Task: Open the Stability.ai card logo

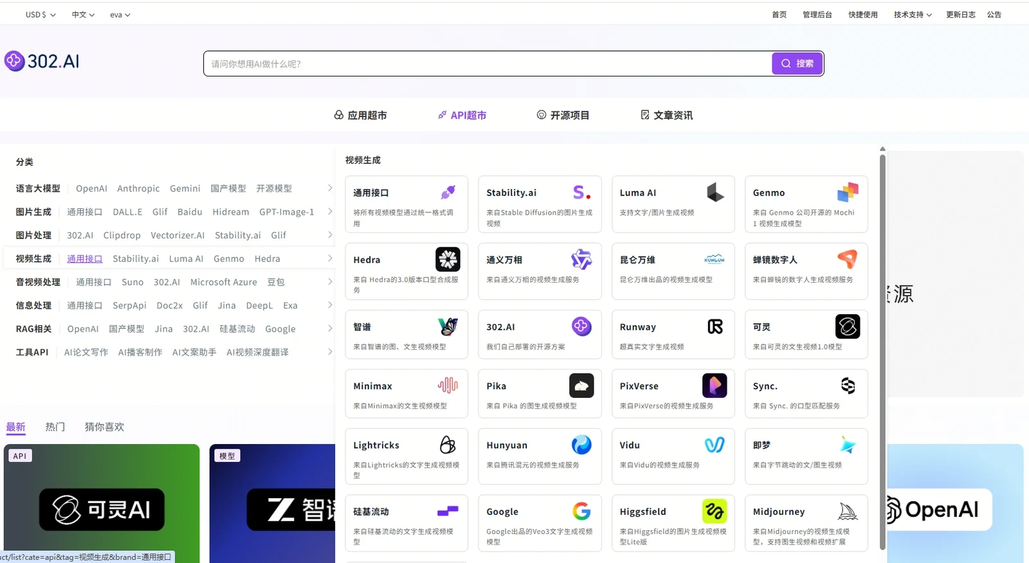Action: [581, 192]
